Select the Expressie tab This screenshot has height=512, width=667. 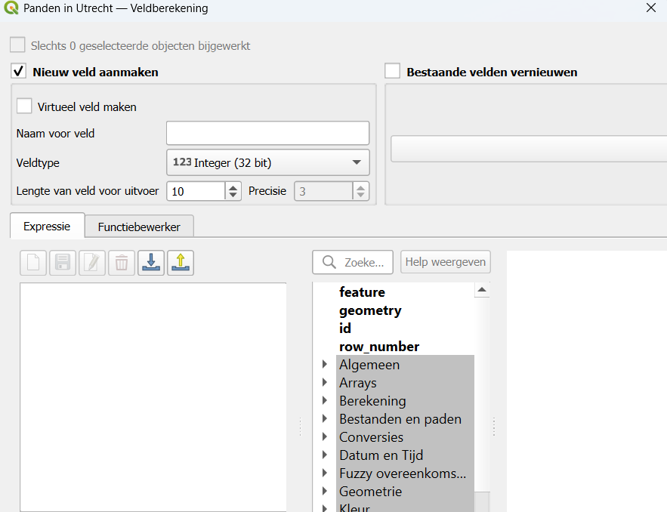[47, 226]
